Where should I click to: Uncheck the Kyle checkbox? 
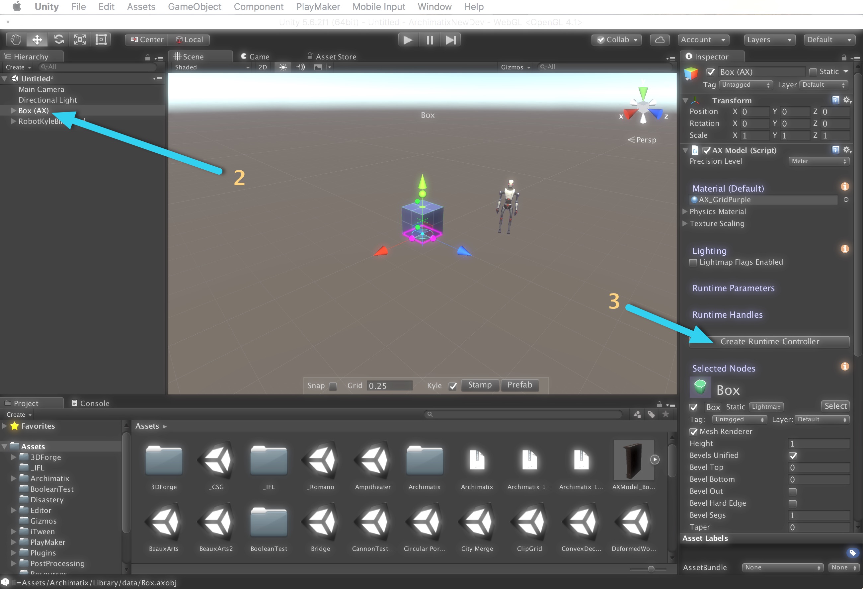click(x=453, y=386)
